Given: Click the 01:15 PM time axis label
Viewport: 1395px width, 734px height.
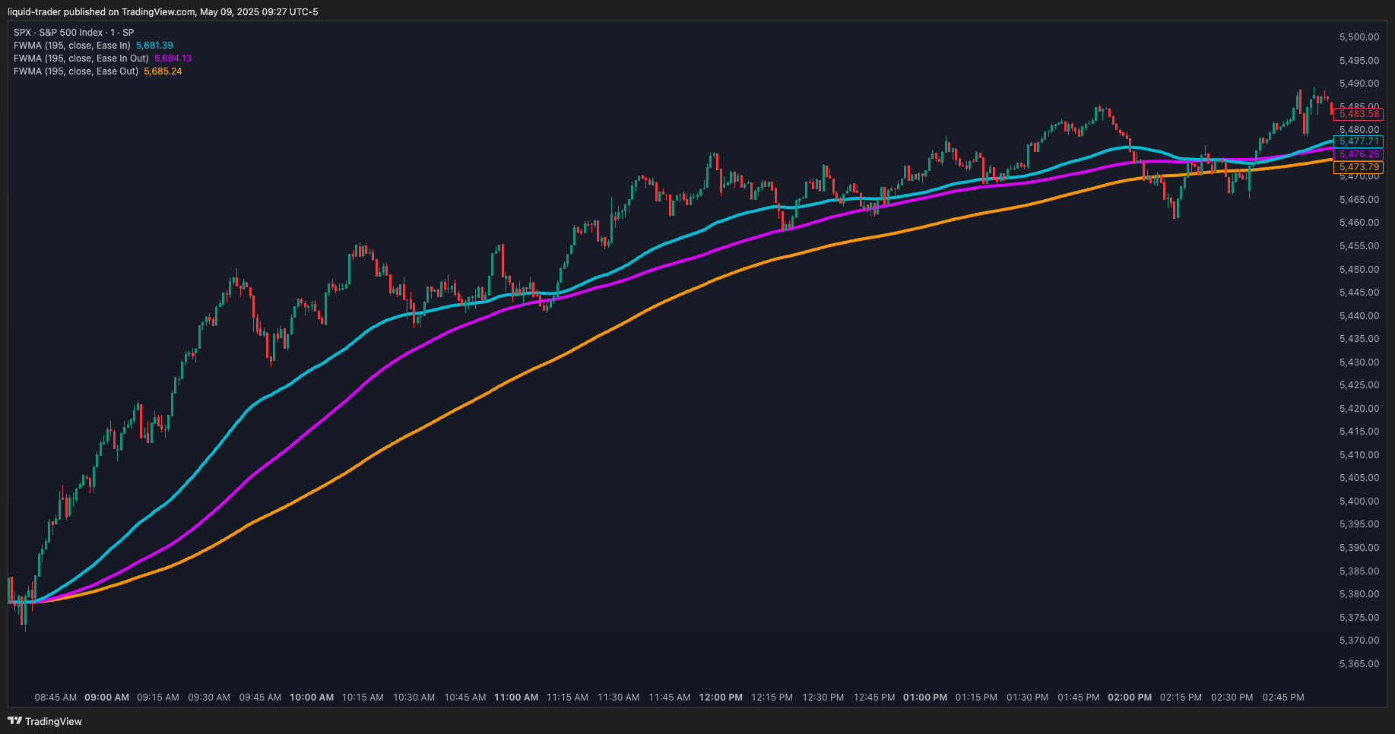Looking at the screenshot, I should tap(976, 698).
